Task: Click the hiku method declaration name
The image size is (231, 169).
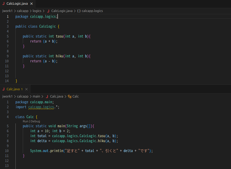Action: point(59,56)
